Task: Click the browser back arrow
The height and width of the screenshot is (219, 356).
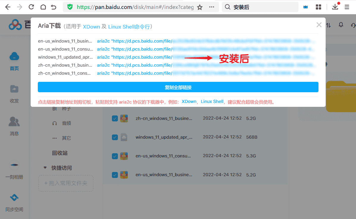Action: (8, 7)
